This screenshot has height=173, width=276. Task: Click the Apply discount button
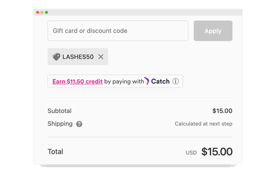click(213, 31)
